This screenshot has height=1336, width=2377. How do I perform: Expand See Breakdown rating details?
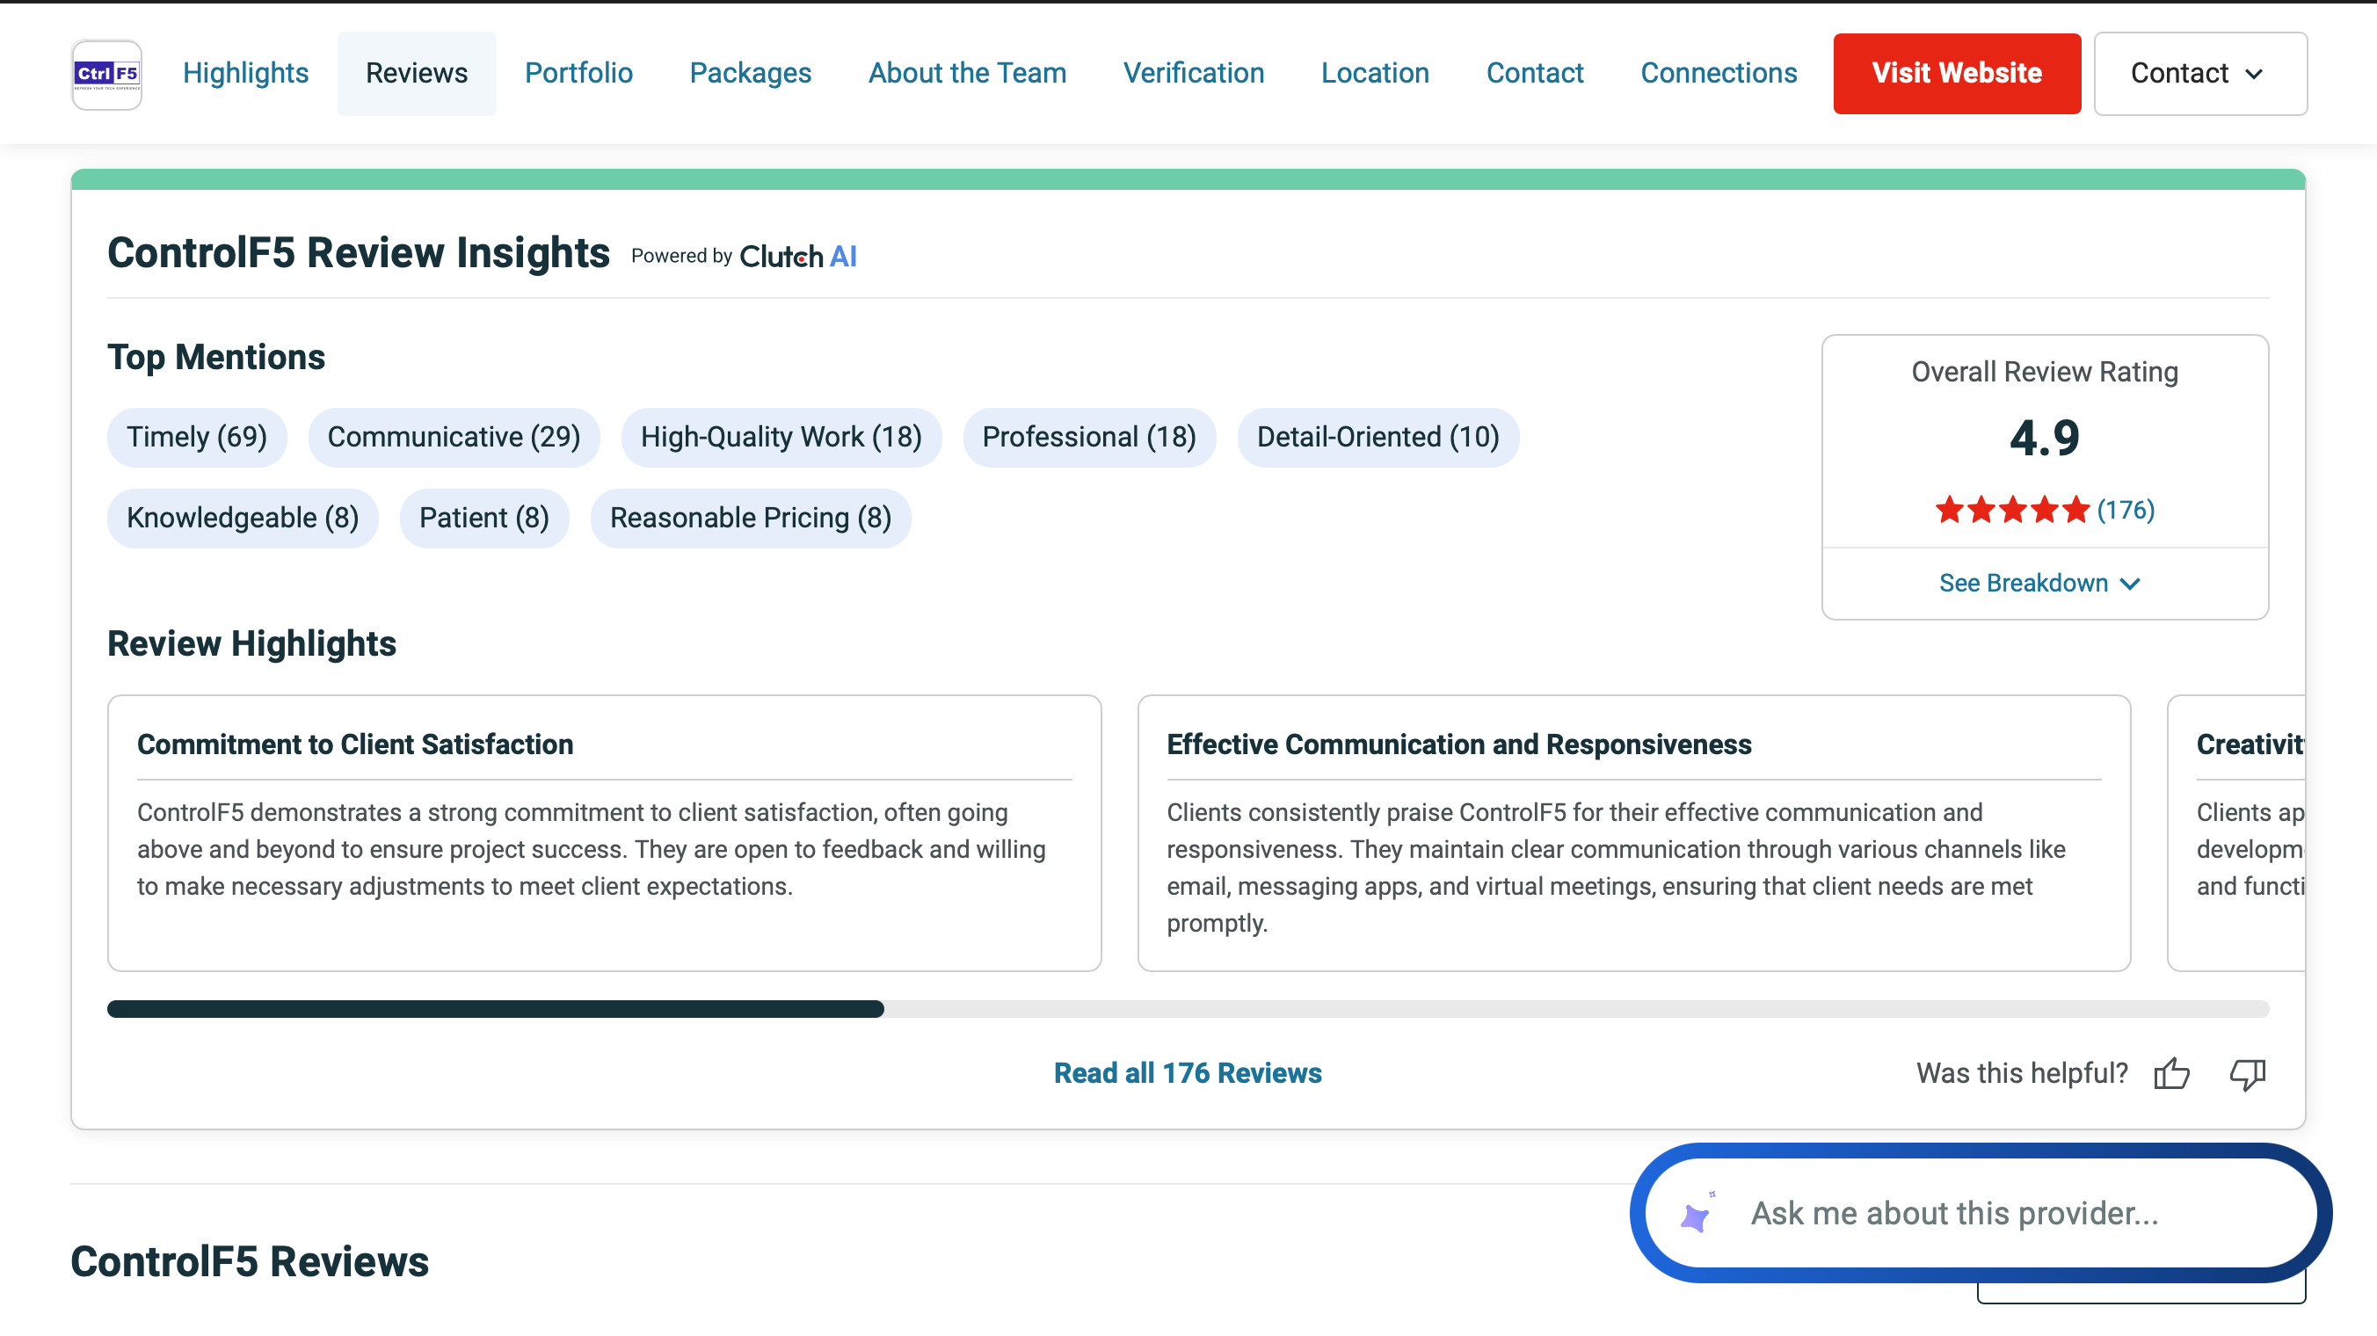click(2039, 583)
